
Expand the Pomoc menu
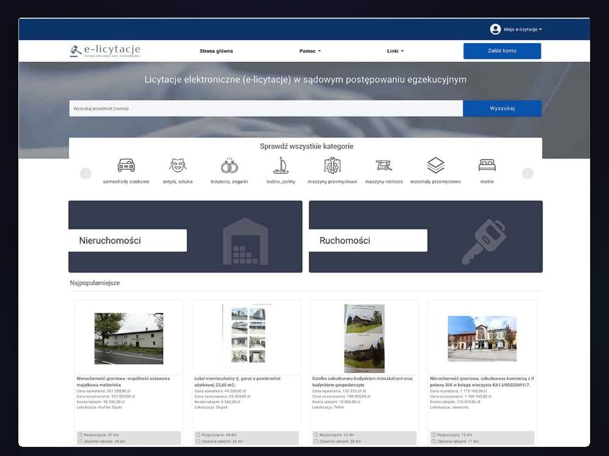[310, 51]
